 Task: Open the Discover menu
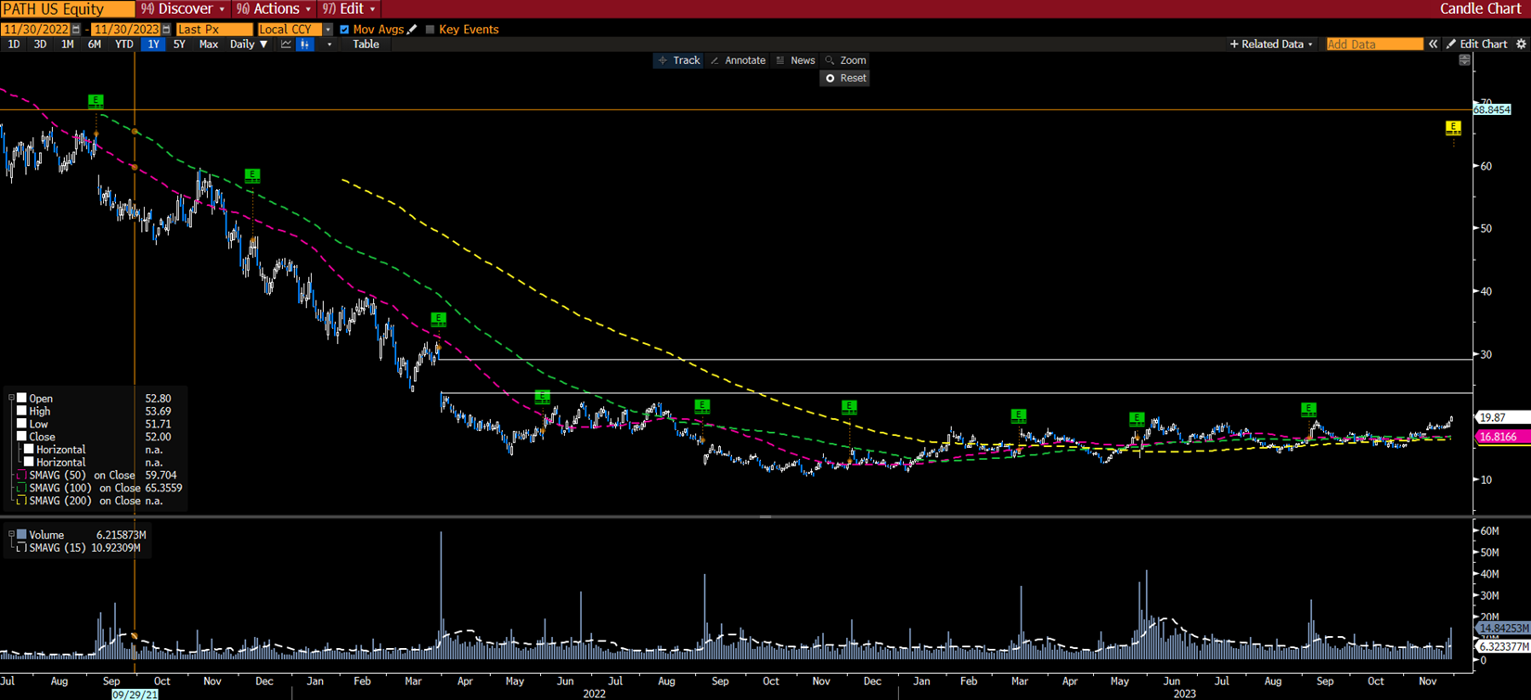[183, 9]
